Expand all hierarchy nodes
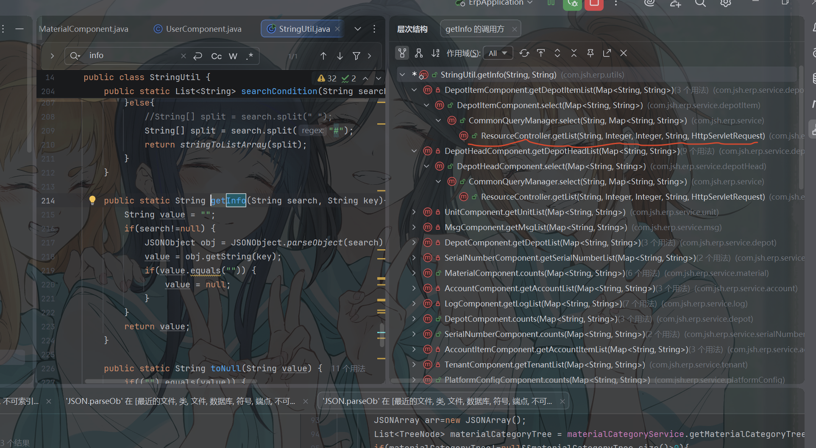Image resolution: width=816 pixels, height=448 pixels. tap(557, 53)
